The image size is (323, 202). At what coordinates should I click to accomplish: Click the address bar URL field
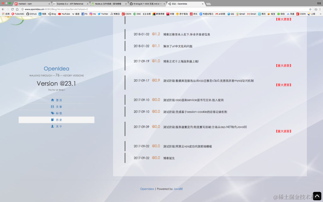(x=165, y=9)
